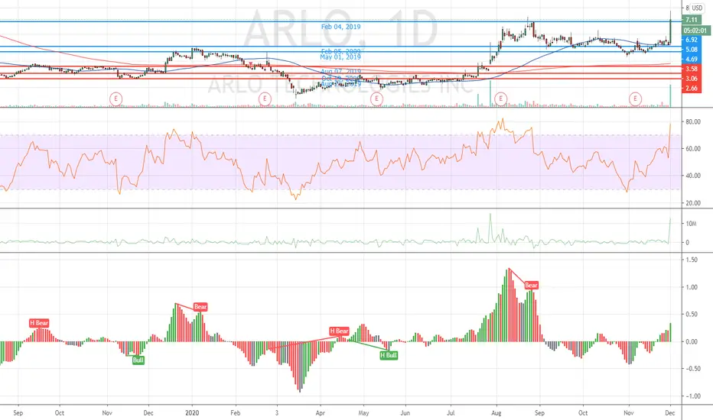Screen dimensions: 713x420
Task: Click the blue 5.08 price level label
Action: tap(692, 50)
